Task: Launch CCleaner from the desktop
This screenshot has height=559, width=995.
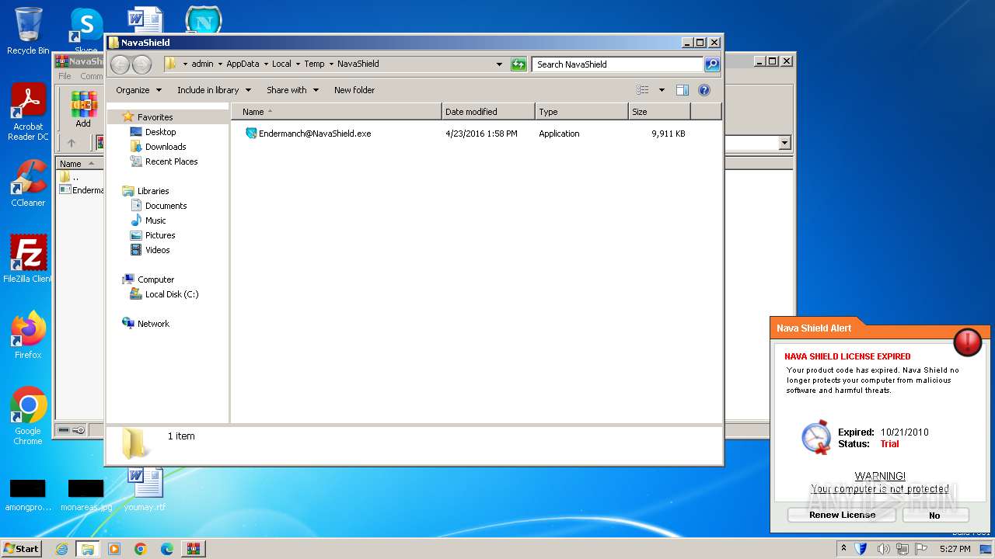Action: coord(28,183)
